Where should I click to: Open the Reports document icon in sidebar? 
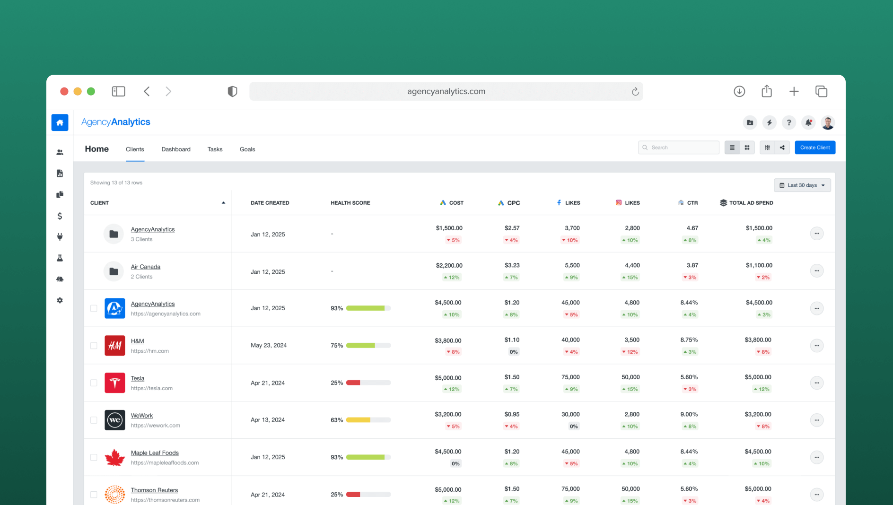[60, 174]
